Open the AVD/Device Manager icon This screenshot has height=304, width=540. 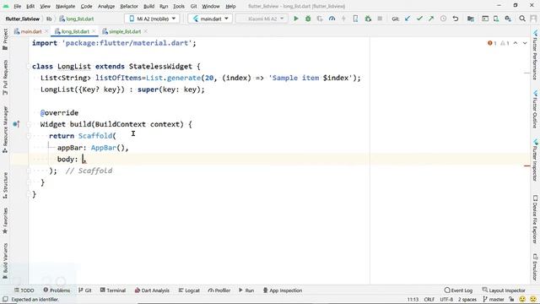tap(496, 19)
